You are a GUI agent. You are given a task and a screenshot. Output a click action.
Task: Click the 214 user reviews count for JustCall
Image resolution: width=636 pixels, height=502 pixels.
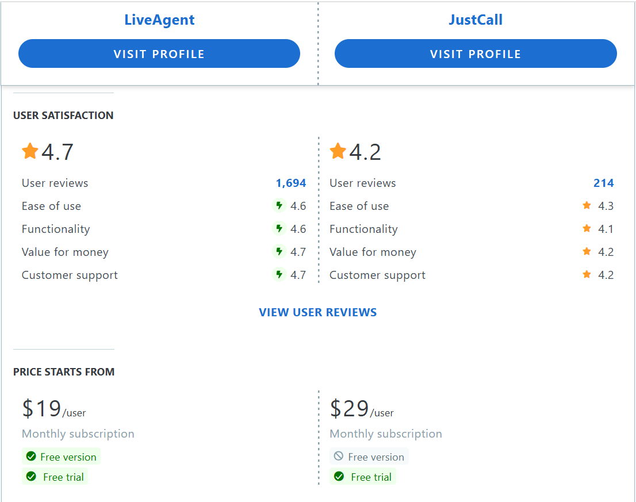tap(603, 183)
